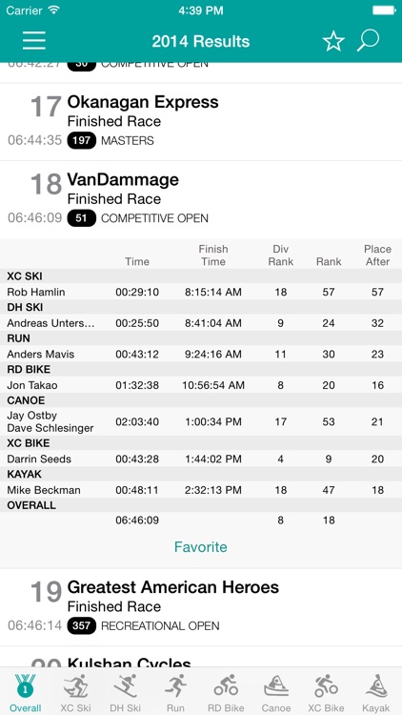
Task: Open search with magnifier icon
Action: (368, 41)
